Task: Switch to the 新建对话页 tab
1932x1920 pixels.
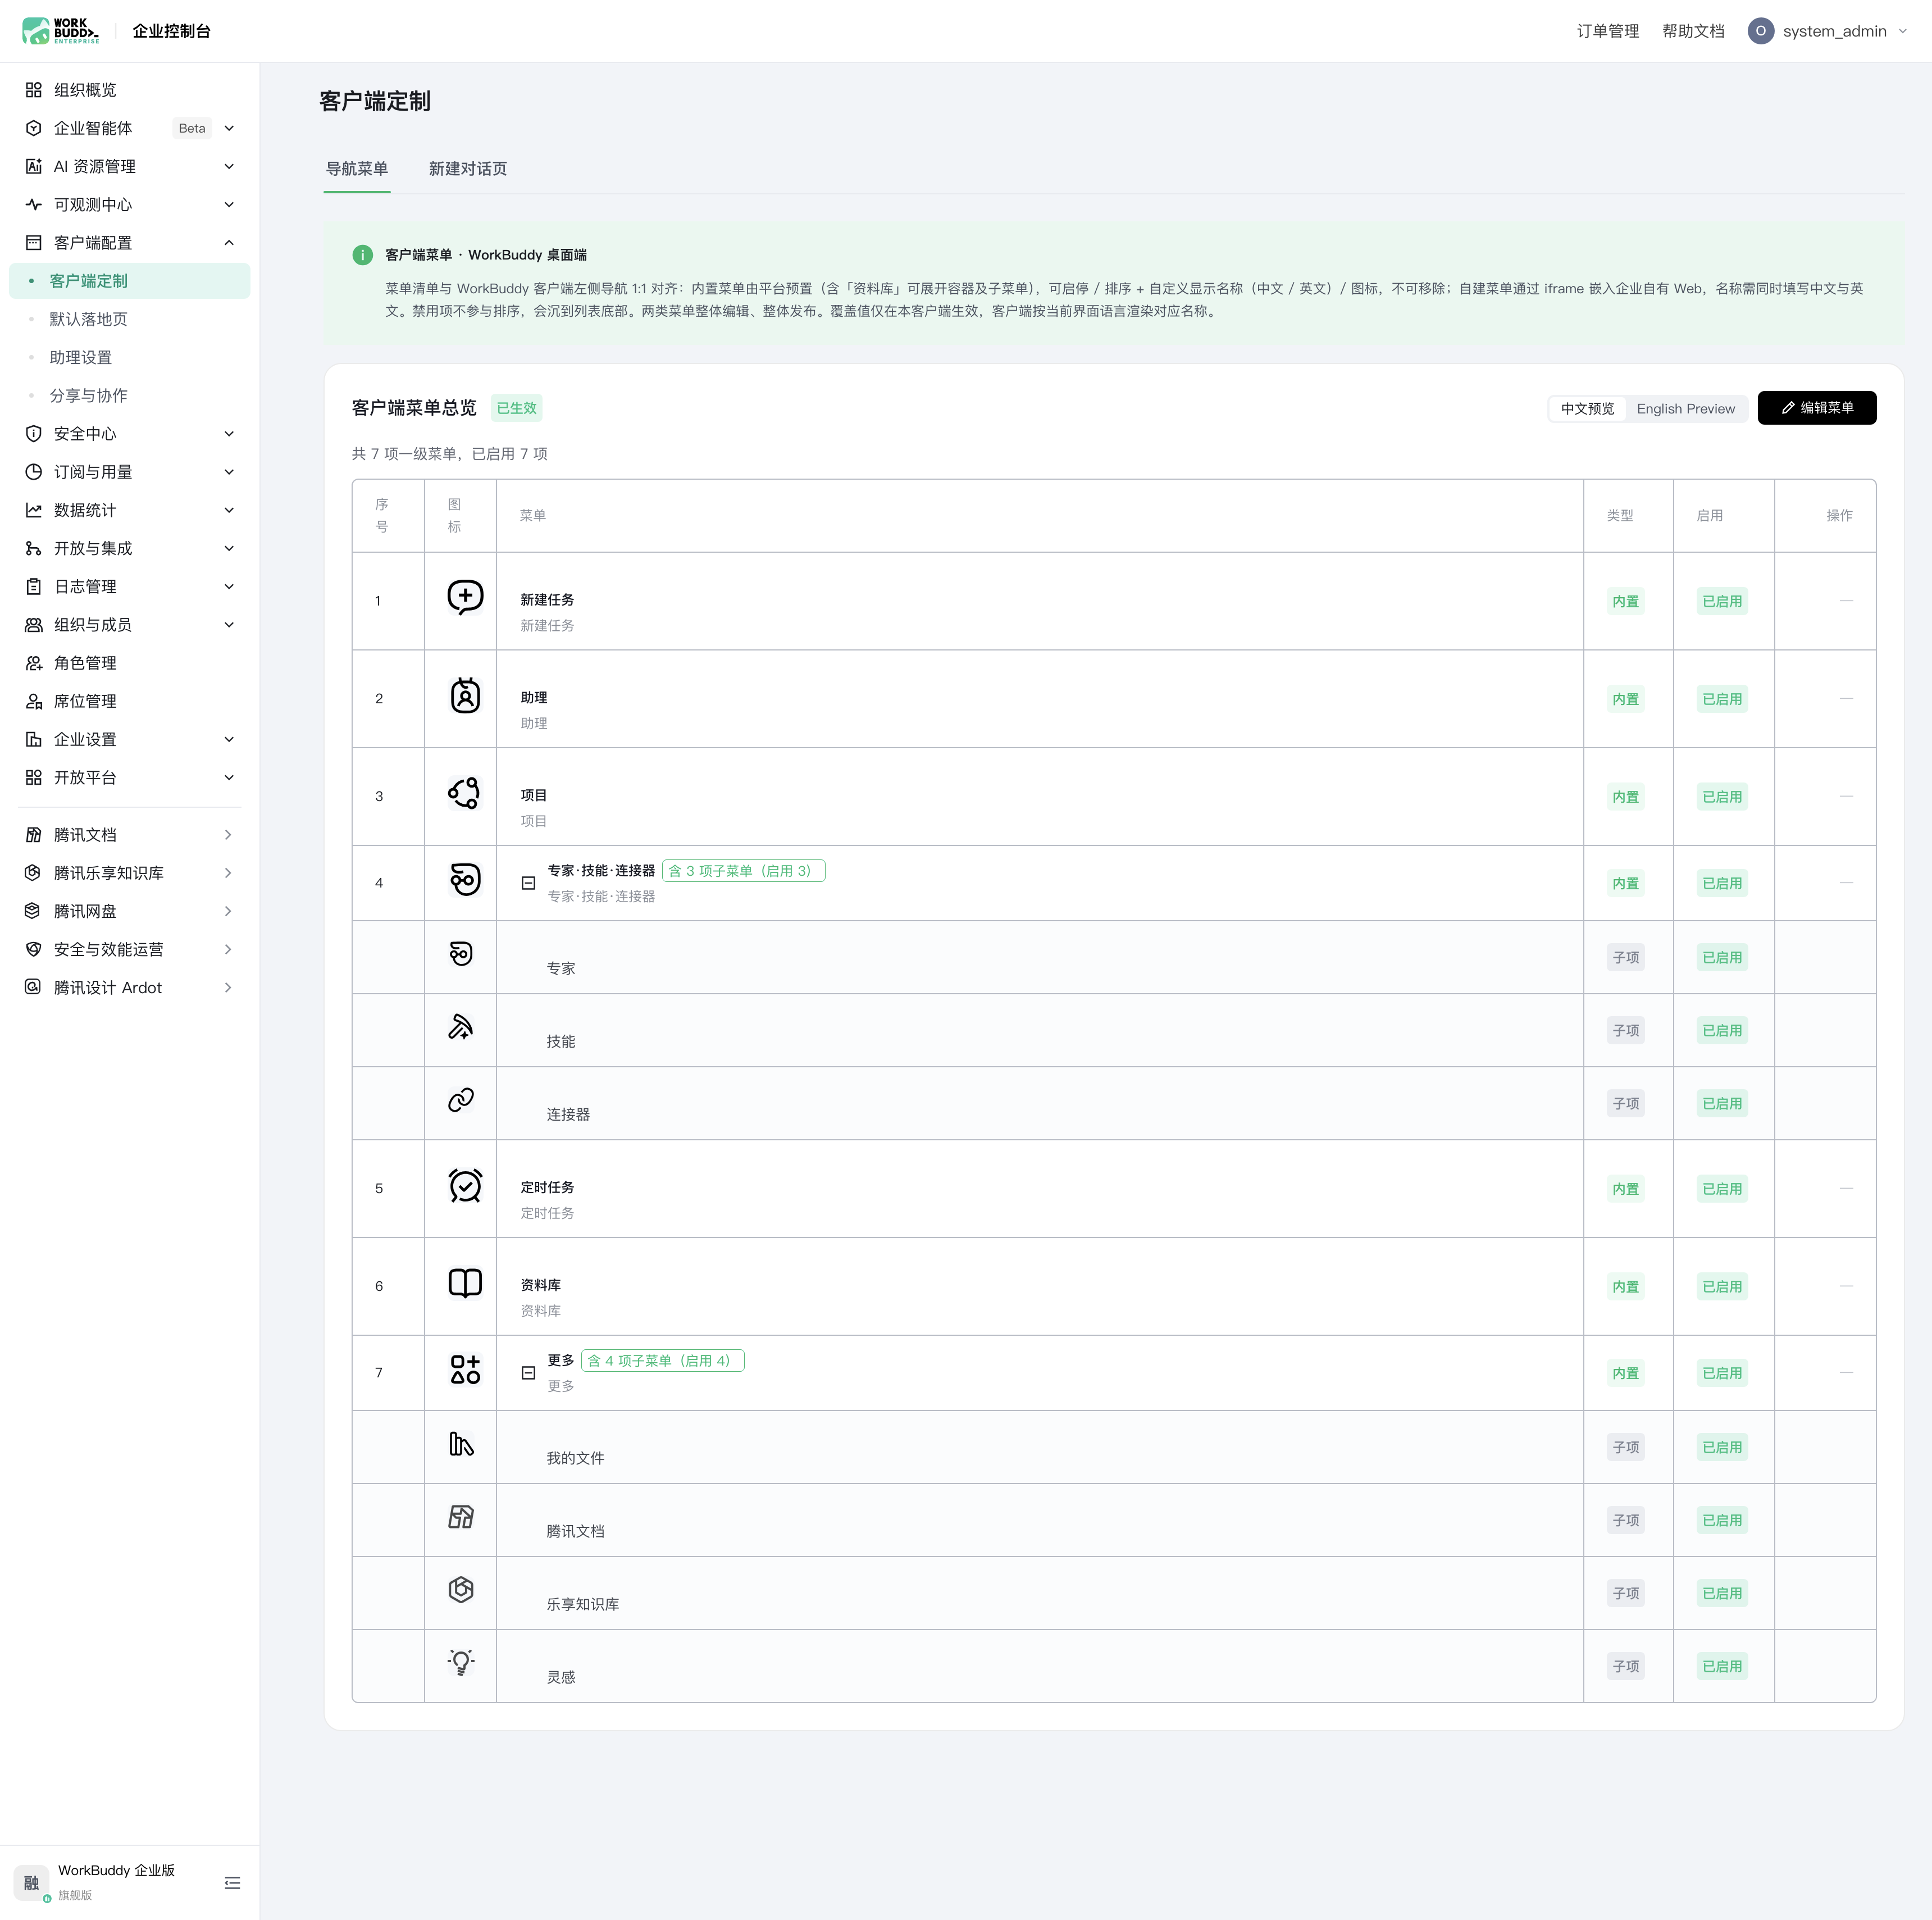Action: [x=468, y=169]
